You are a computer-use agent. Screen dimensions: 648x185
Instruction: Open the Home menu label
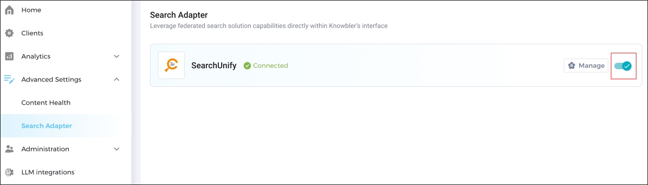tap(31, 10)
